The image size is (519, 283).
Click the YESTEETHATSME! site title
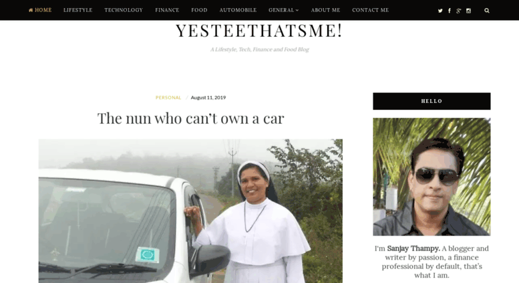[x=259, y=31]
